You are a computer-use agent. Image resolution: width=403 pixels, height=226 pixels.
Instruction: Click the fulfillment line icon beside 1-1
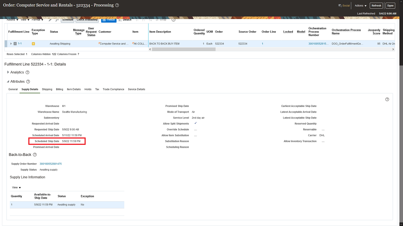tap(15, 43)
